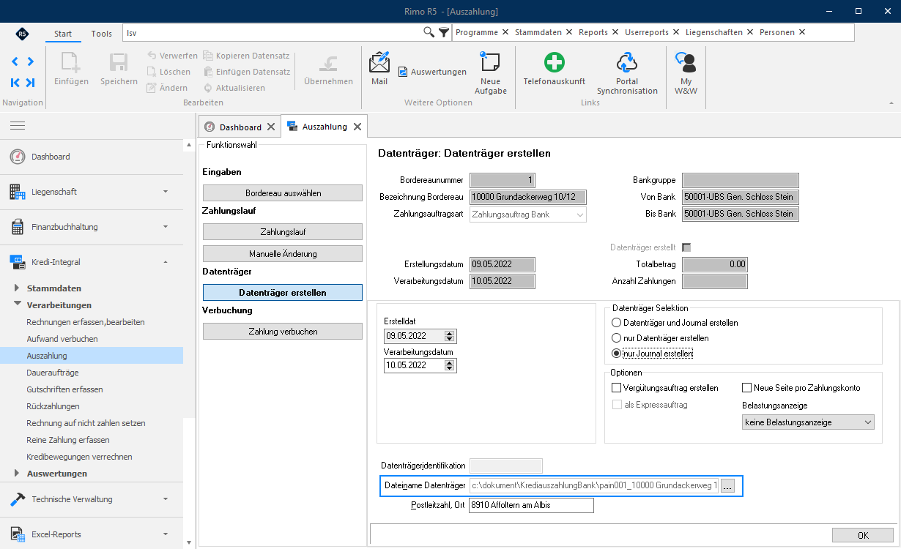Open the Belastungsanzeige dropdown
This screenshot has width=901, height=549.
[808, 422]
